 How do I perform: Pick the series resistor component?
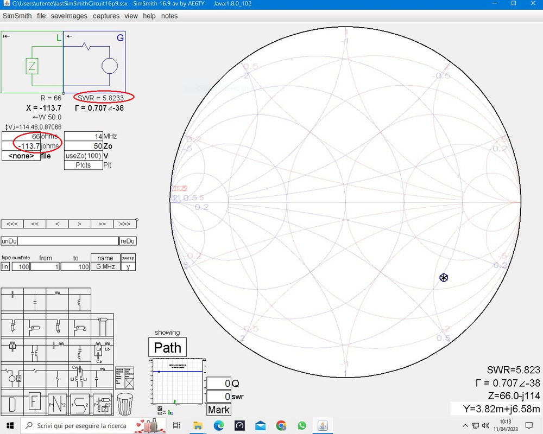coord(35,376)
